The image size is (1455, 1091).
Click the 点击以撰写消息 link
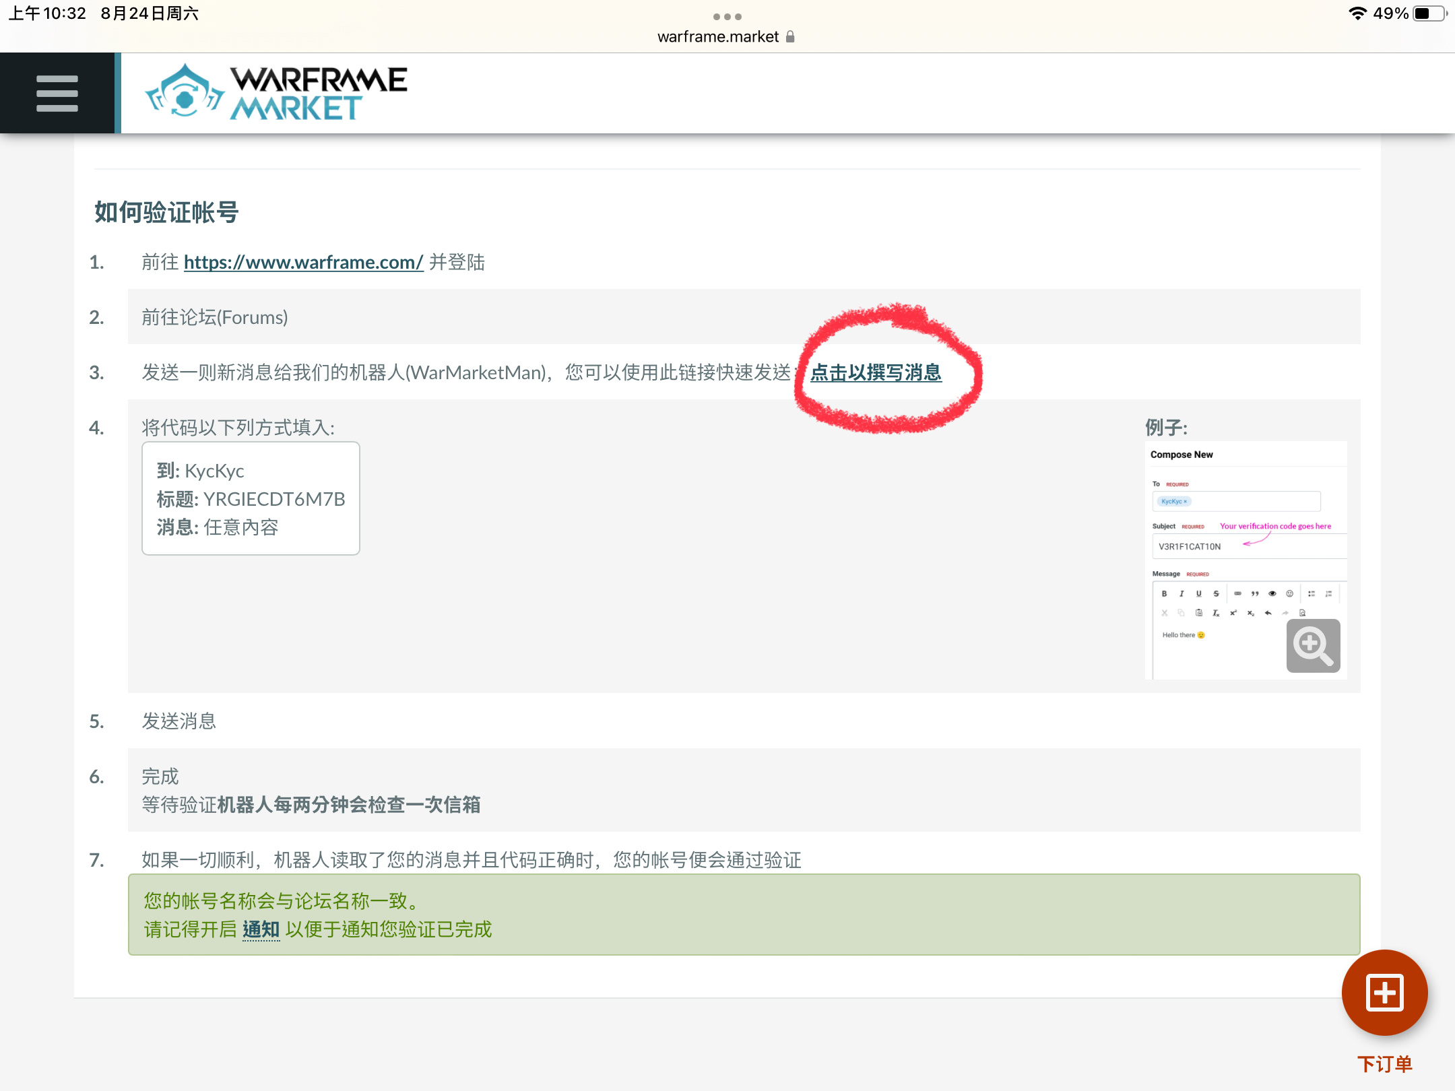tap(876, 372)
